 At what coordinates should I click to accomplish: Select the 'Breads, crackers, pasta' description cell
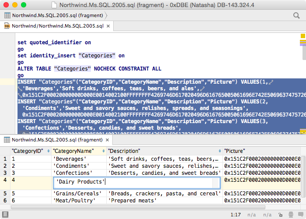[164, 194]
